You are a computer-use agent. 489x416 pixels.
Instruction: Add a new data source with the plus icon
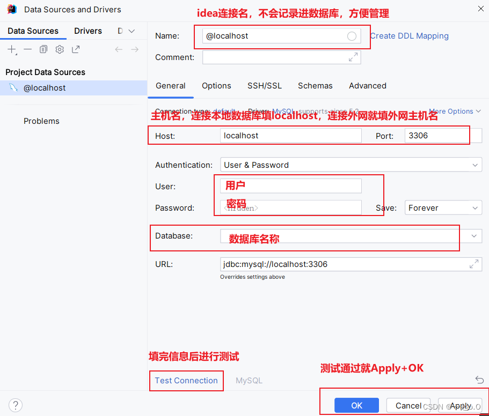11,49
